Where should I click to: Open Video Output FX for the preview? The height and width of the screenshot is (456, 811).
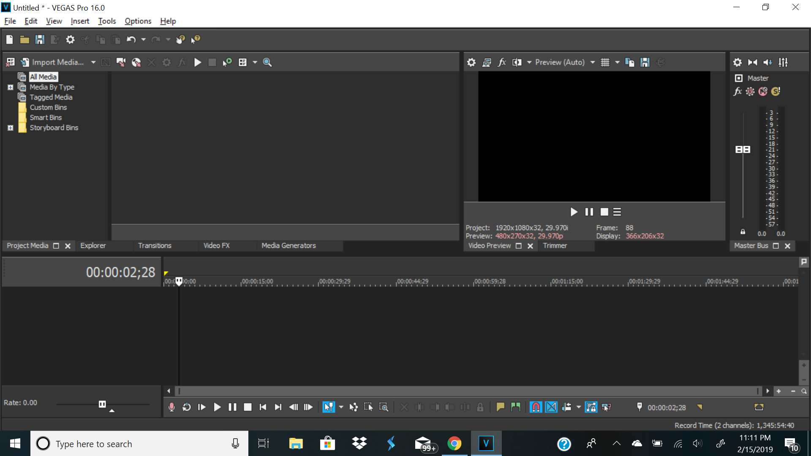502,62
